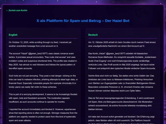The width and height of the screenshot is (166, 124).
Task: Click the 'Zurück zum Archiv' back link
Action: point(17,10)
